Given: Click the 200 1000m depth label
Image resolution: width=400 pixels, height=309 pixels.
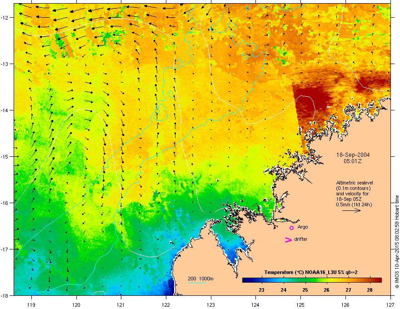Looking at the screenshot, I should [x=200, y=279].
